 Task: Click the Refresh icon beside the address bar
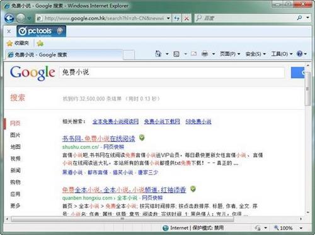click(177, 18)
